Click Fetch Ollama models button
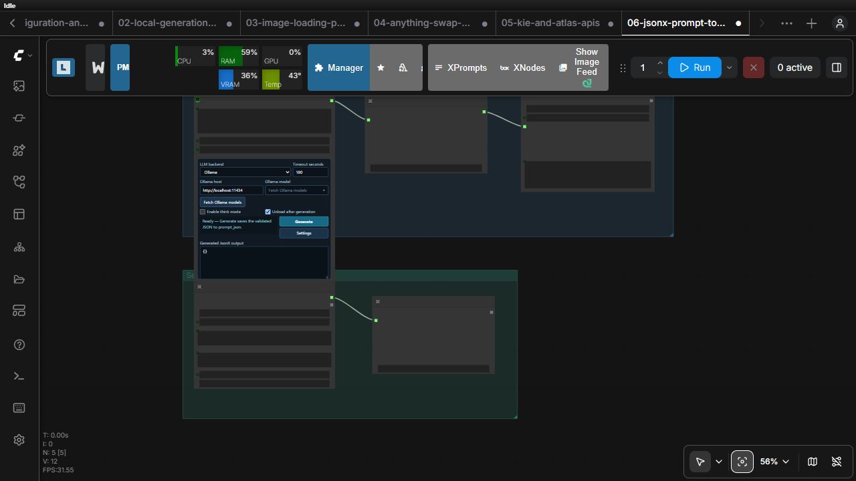Image resolution: width=856 pixels, height=481 pixels. (223, 202)
